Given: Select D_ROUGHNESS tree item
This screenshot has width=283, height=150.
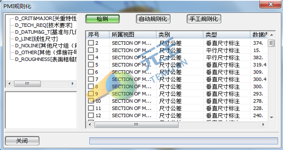Looking at the screenshot, I should [x=46, y=59].
